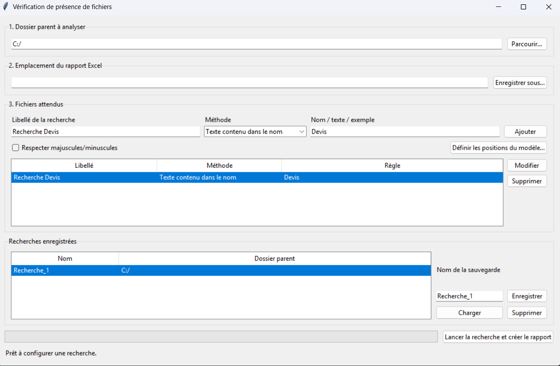Click the Nom / texte / exemple field
This screenshot has width=560, height=366.
click(x=405, y=132)
